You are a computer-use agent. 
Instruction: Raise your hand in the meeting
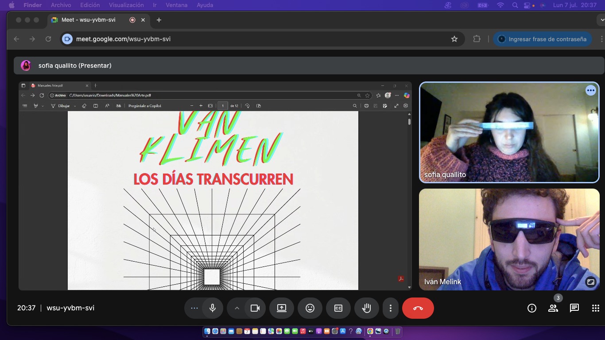[367, 308]
